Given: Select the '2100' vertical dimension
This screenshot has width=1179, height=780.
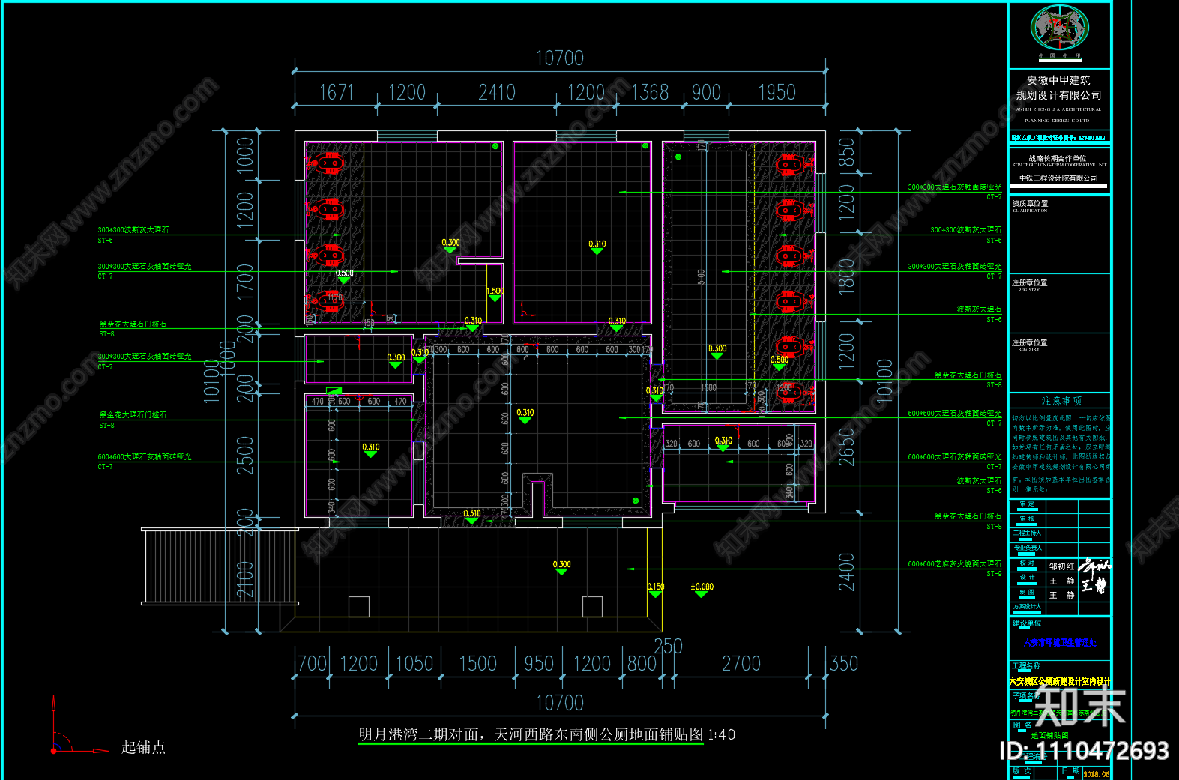Looking at the screenshot, I should point(245,580).
